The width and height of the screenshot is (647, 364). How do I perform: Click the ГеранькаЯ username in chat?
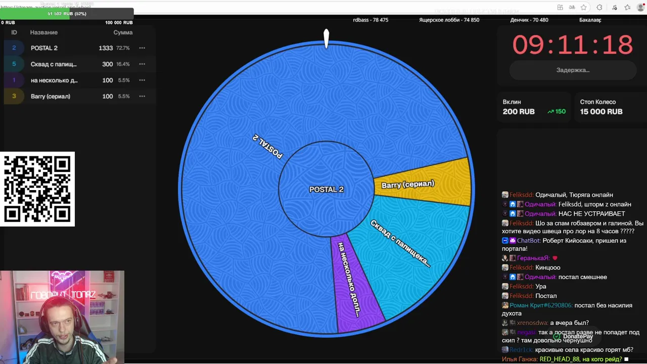point(533,258)
